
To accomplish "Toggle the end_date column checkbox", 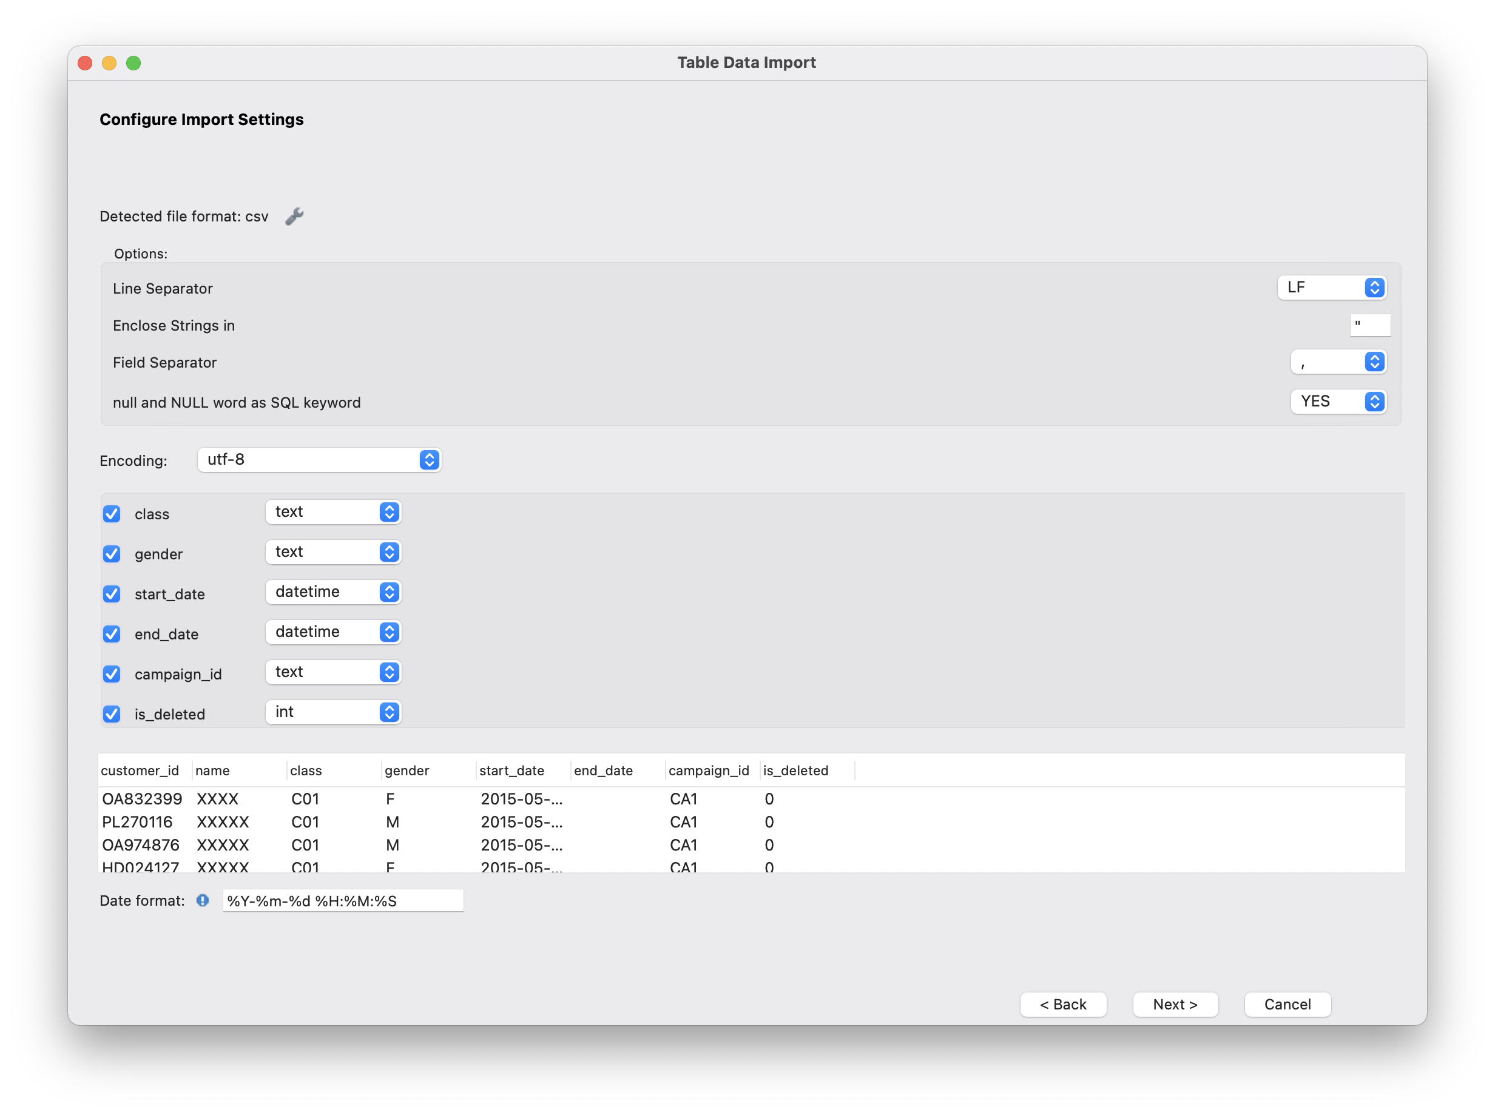I will pyautogui.click(x=112, y=635).
